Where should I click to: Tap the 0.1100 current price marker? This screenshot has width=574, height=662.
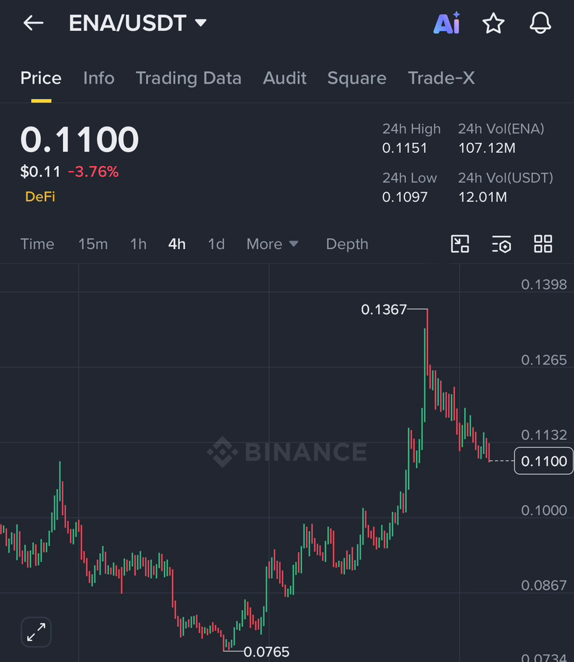(544, 461)
